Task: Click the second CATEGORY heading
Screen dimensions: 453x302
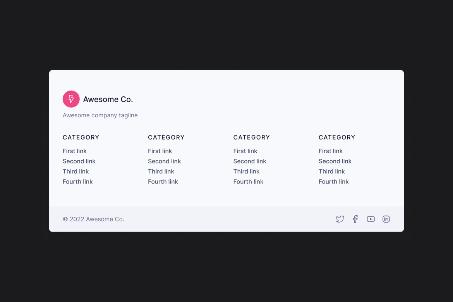Action: pyautogui.click(x=166, y=137)
